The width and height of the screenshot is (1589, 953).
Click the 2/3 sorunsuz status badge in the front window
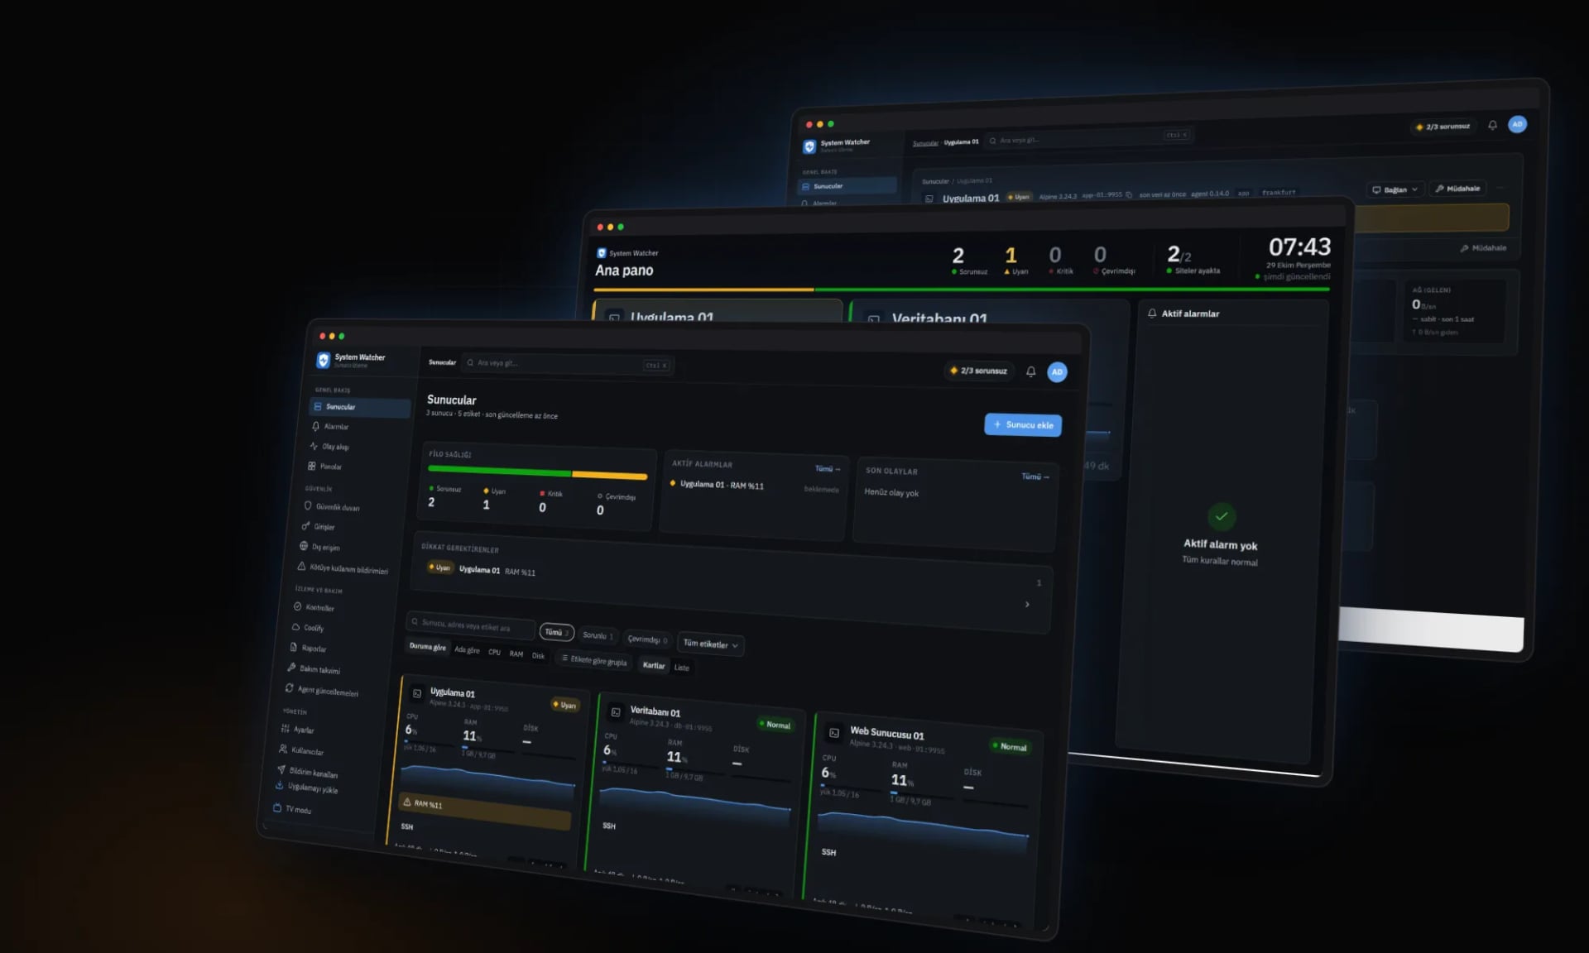point(979,371)
